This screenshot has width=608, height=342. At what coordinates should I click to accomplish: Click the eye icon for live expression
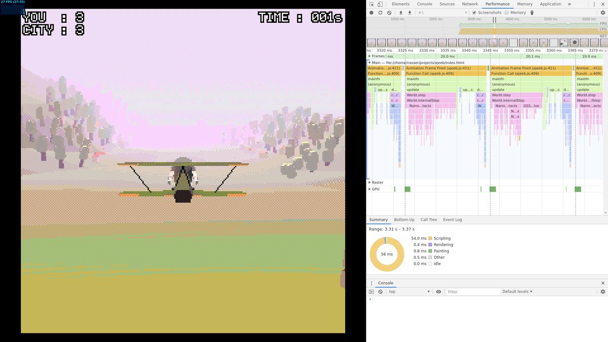(439, 292)
